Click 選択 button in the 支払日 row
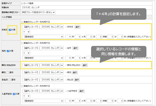 click(x=77, y=80)
